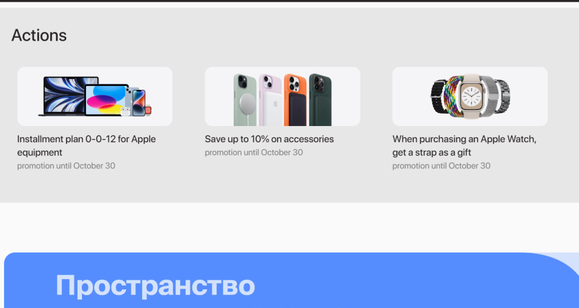Click the Actions section heading
Screen dimensions: 579x308
tap(39, 36)
